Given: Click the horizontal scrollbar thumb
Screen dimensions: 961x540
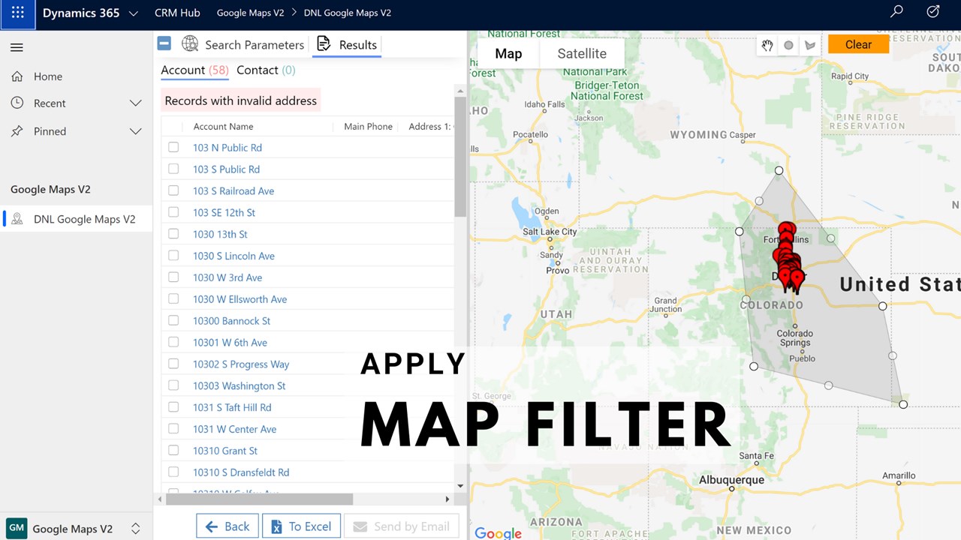Looking at the screenshot, I should click(x=259, y=499).
